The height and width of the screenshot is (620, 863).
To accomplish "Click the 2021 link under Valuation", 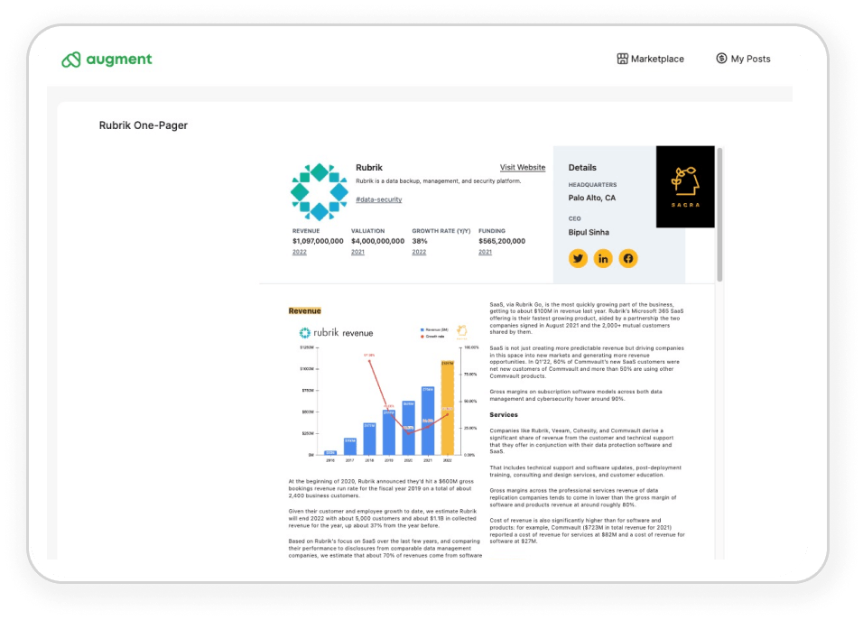I will pyautogui.click(x=357, y=252).
